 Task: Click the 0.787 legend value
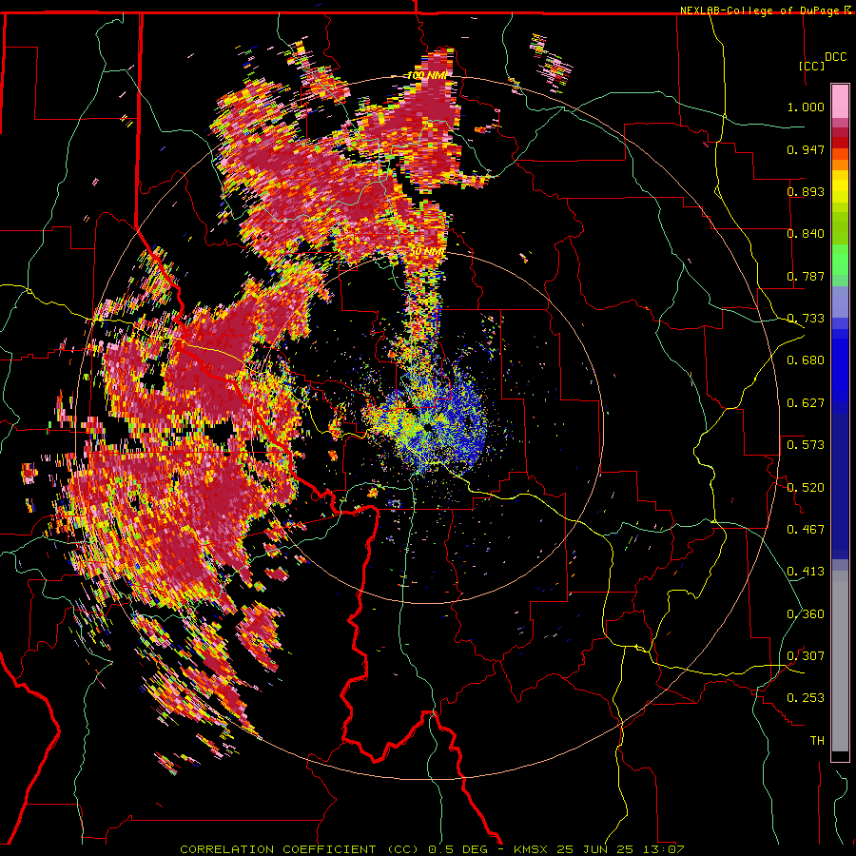(x=806, y=276)
